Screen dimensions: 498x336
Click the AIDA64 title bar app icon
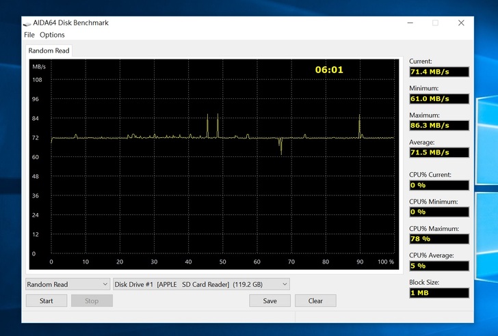27,23
